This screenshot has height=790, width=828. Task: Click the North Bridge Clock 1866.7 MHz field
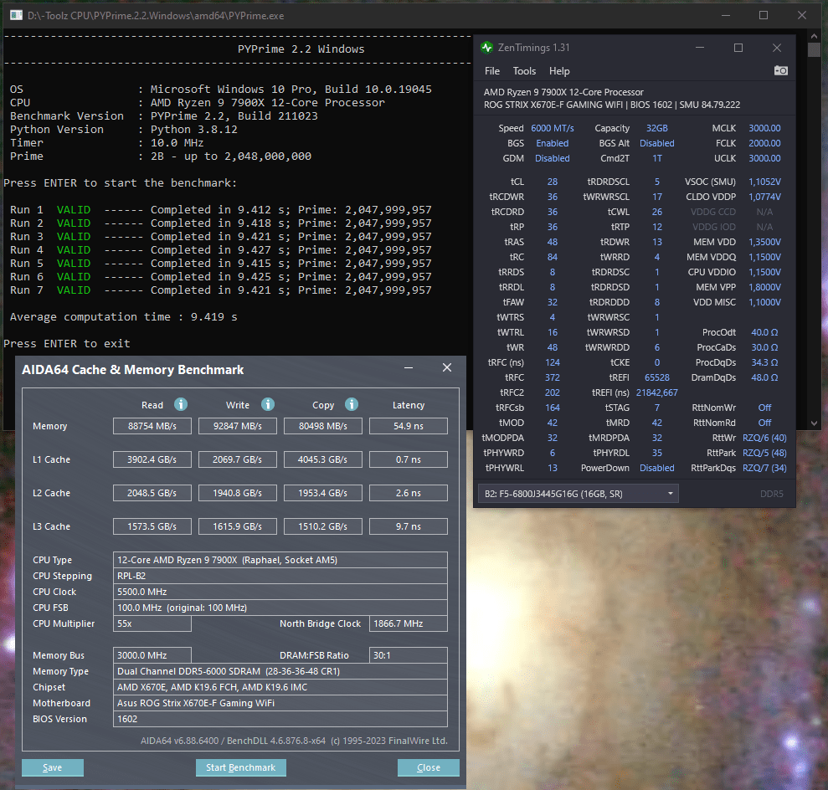409,623
